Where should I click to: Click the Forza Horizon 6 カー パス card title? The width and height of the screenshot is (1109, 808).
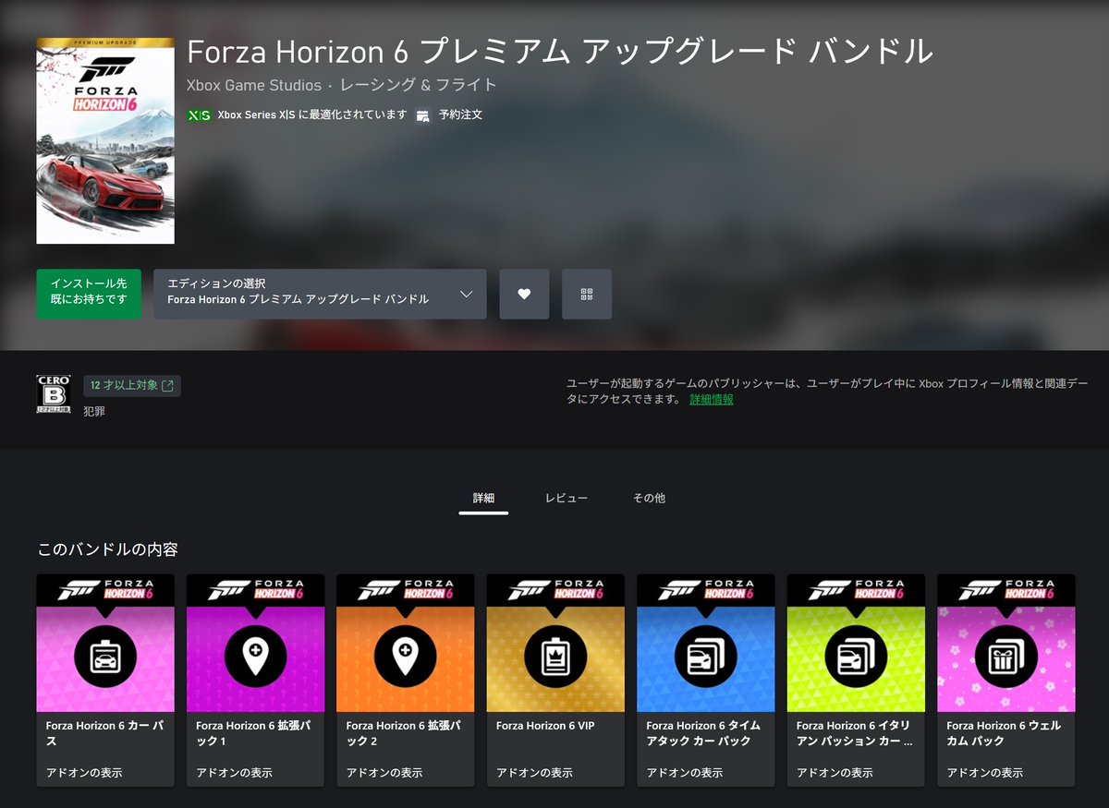click(104, 733)
